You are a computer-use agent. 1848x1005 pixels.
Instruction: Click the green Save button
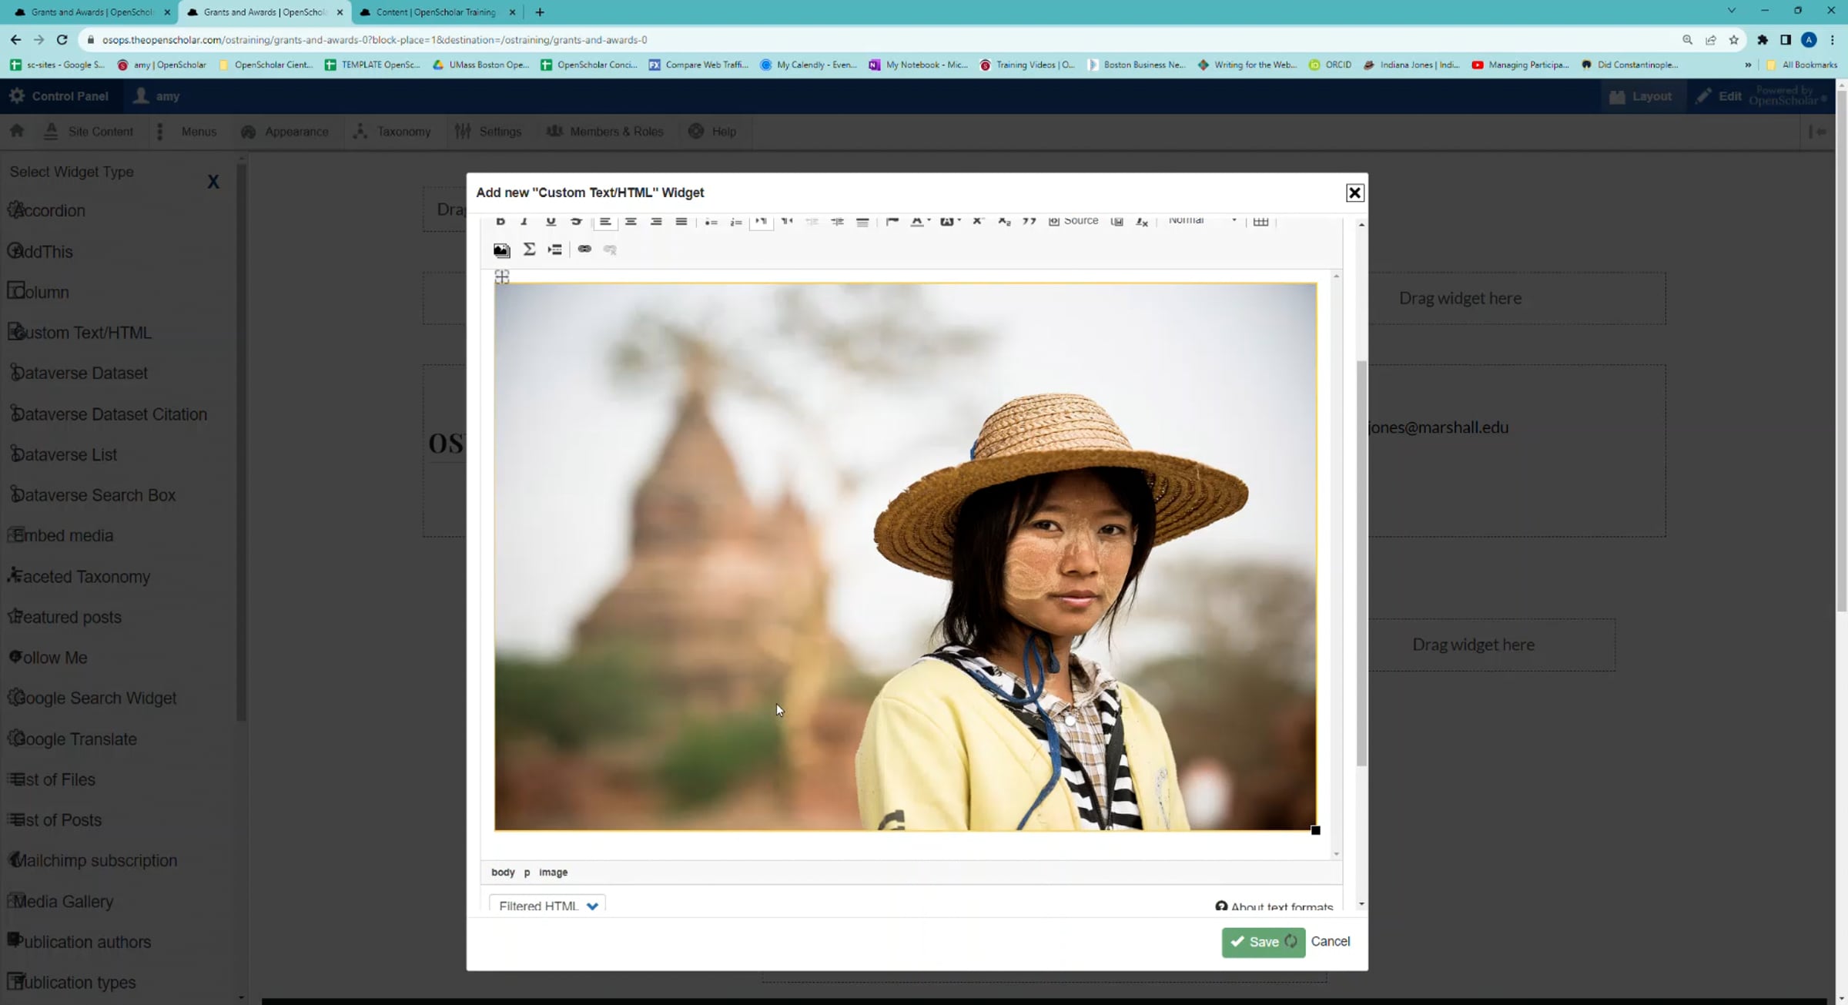1263,941
